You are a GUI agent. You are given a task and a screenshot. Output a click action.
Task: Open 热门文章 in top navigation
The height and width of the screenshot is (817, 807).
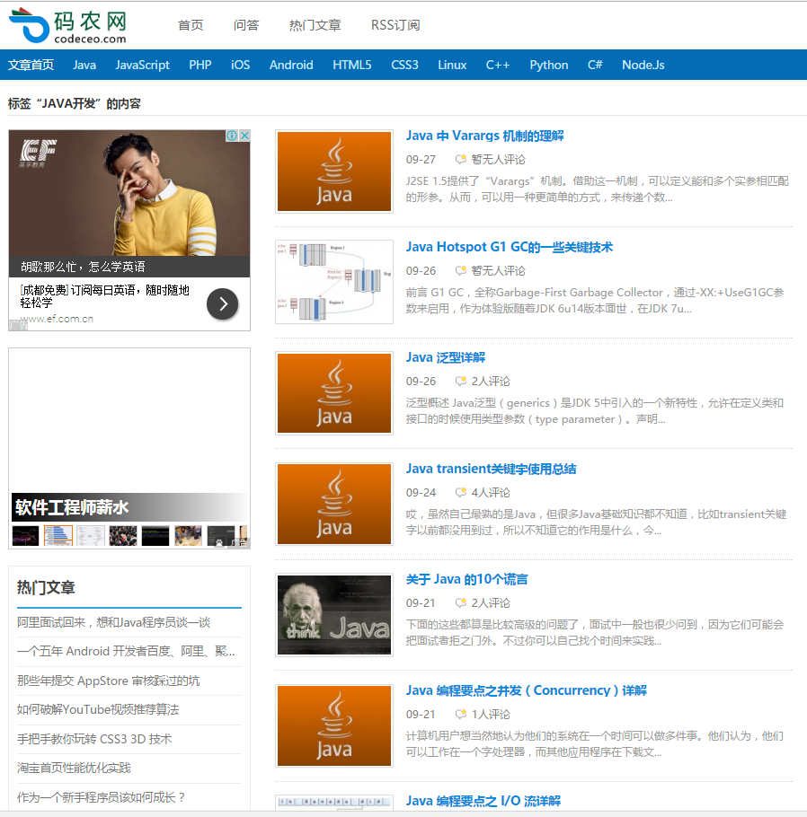[x=315, y=25]
